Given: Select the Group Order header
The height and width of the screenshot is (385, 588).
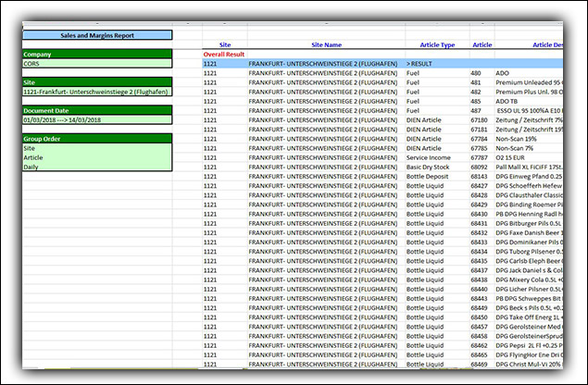Looking at the screenshot, I should click(x=97, y=138).
